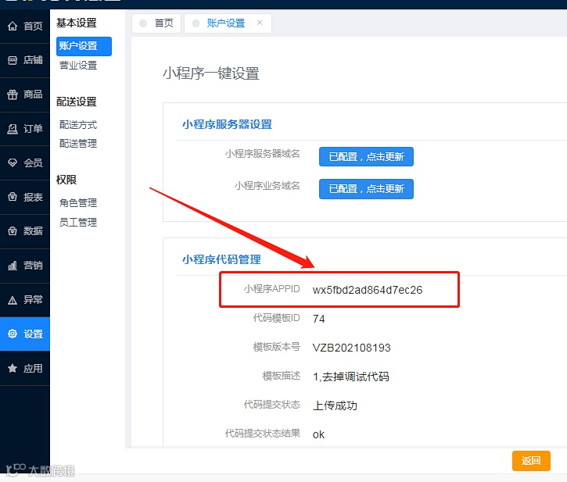
Task: Click the home icon in sidebar
Action: pyautogui.click(x=13, y=26)
